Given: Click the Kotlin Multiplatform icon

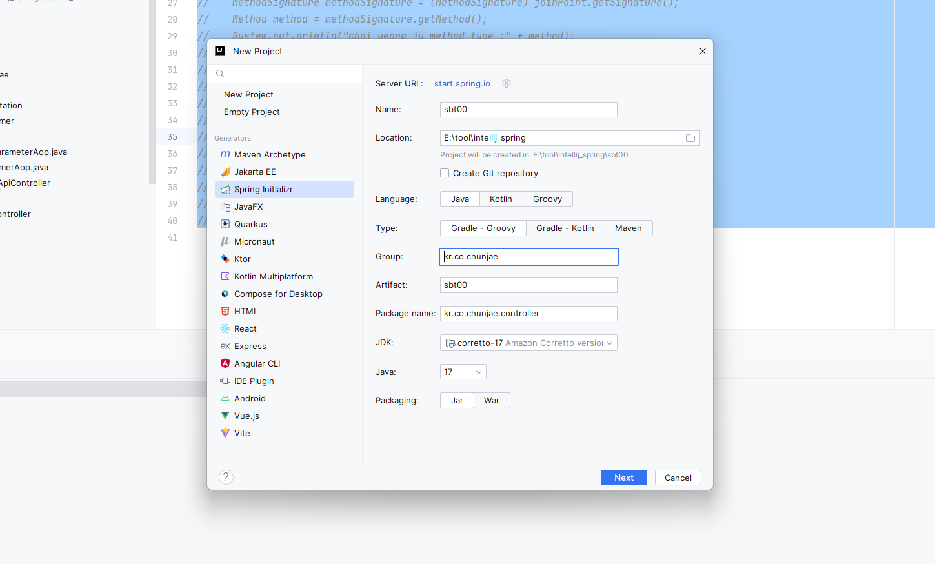Looking at the screenshot, I should click(225, 276).
